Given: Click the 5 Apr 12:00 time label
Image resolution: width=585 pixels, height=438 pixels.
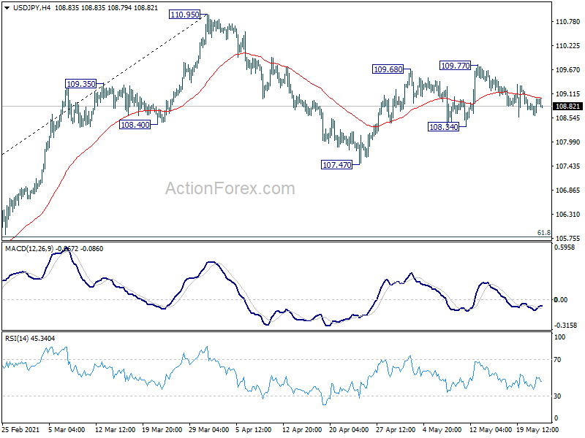Looking at the screenshot, I should (x=254, y=430).
